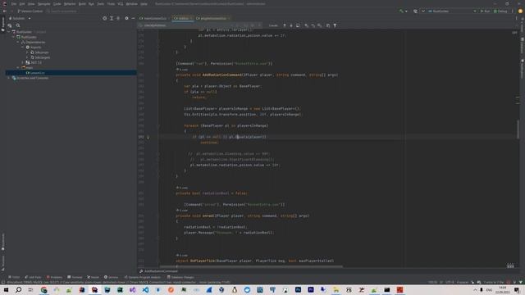
Task: Open Visual Studio Code from the taskbar
Action: tap(145, 289)
